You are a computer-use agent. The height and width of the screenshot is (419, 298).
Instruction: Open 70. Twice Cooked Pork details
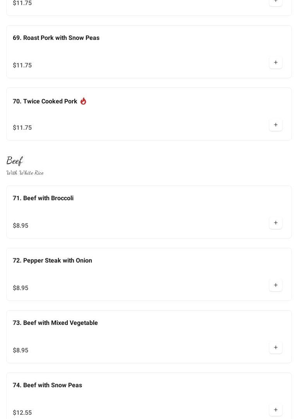tap(45, 101)
